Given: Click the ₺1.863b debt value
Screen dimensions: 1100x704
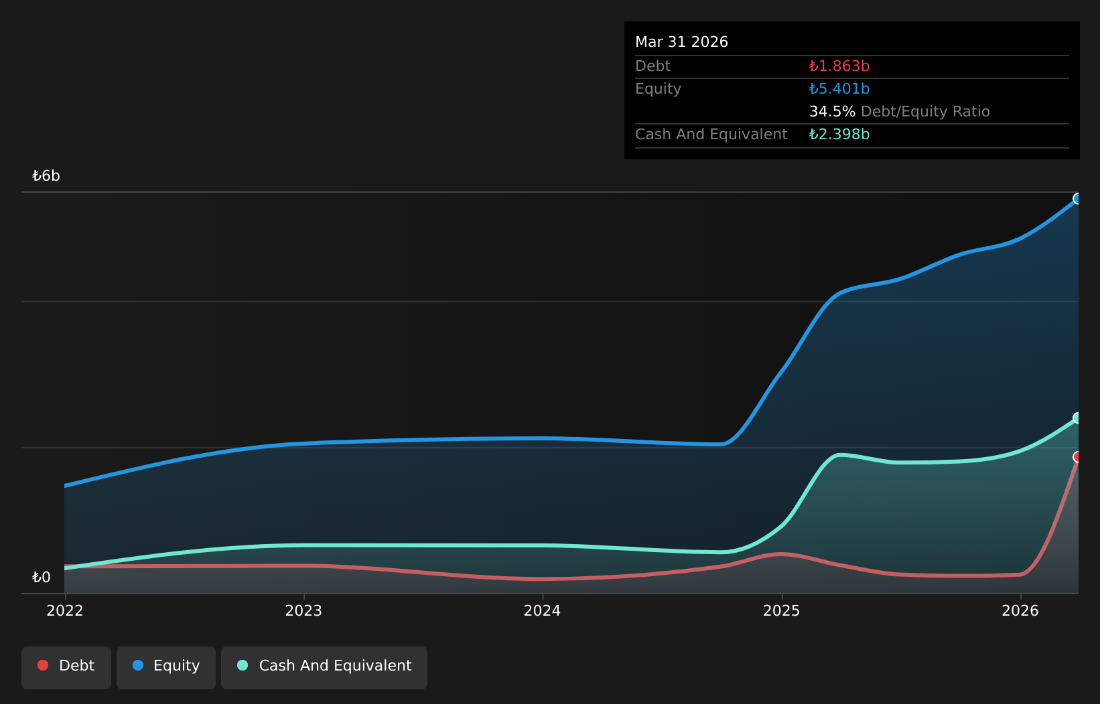Looking at the screenshot, I should (839, 66).
